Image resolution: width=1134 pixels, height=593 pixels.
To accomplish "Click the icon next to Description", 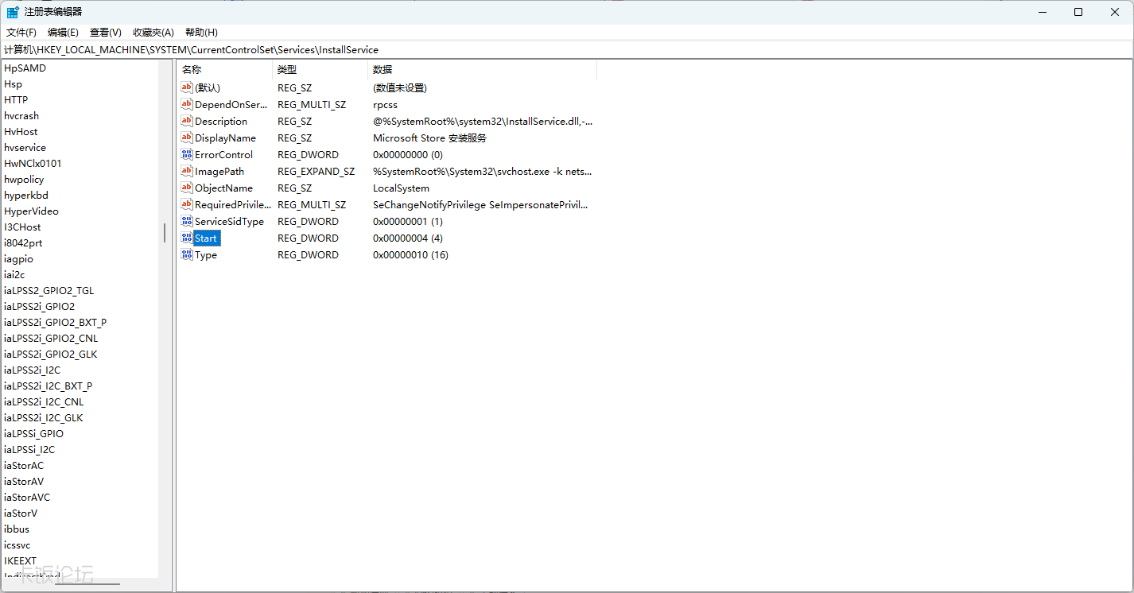I will (x=187, y=121).
